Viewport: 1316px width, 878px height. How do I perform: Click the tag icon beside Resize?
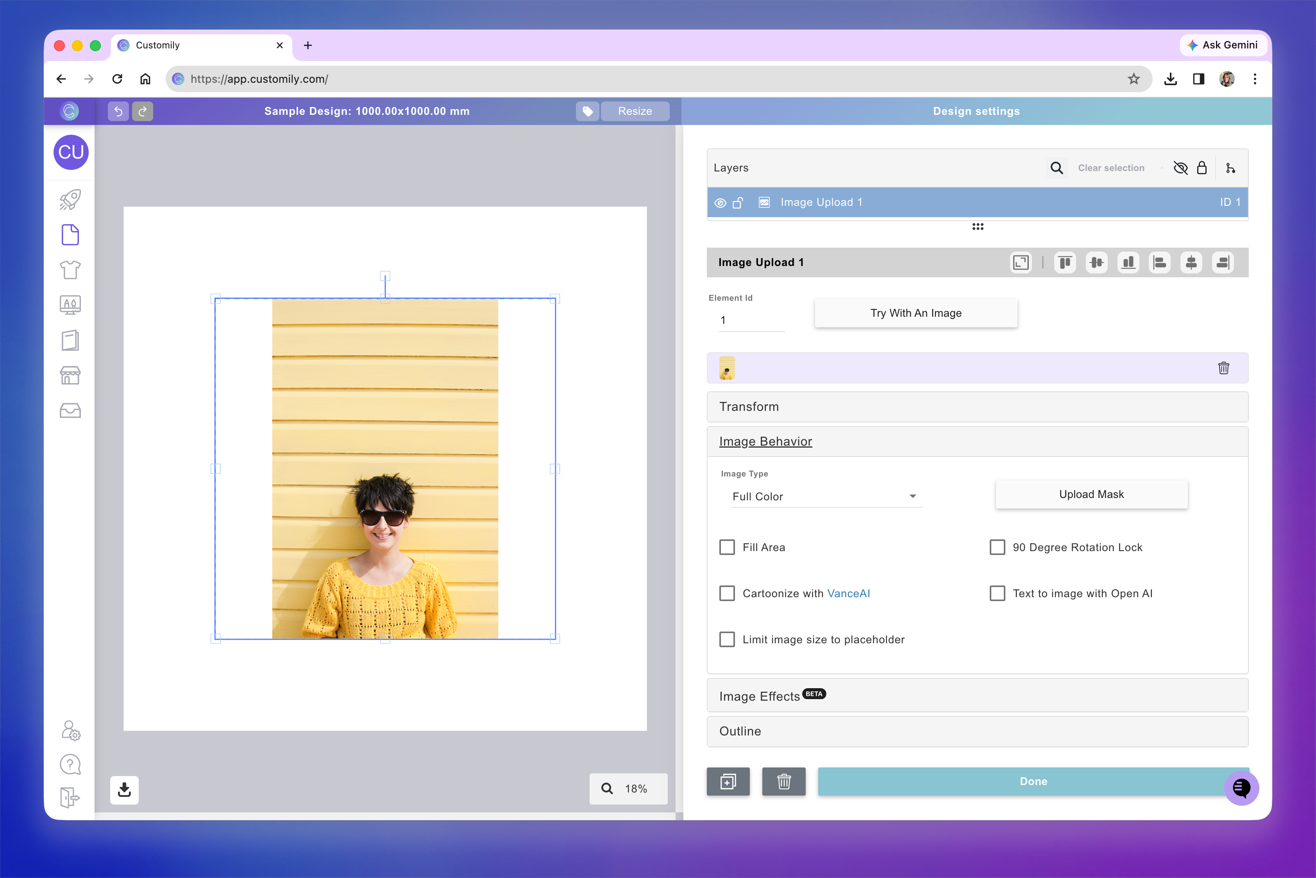pyautogui.click(x=587, y=111)
